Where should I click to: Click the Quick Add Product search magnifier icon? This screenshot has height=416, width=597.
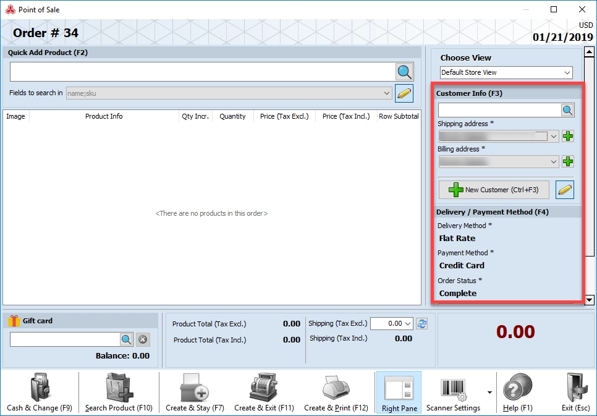(x=404, y=72)
